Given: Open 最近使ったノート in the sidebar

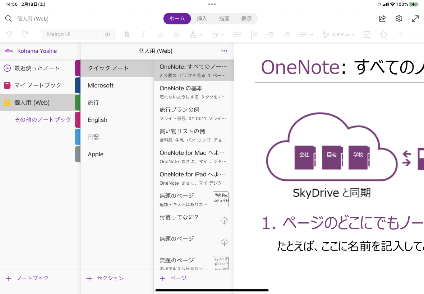Looking at the screenshot, I should 37,68.
